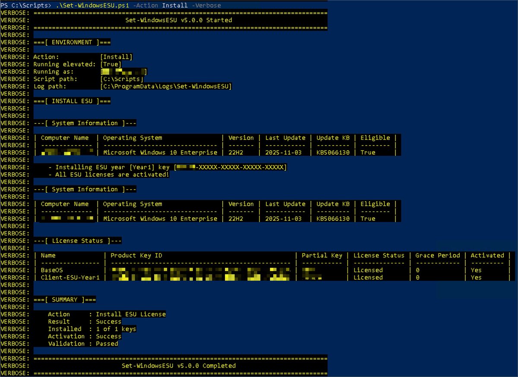The image size is (518, 377).
Task: Click the Eligible column header
Action: click(375, 137)
